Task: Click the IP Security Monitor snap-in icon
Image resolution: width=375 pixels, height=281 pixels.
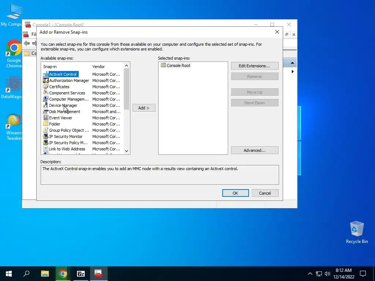Action: [45, 136]
